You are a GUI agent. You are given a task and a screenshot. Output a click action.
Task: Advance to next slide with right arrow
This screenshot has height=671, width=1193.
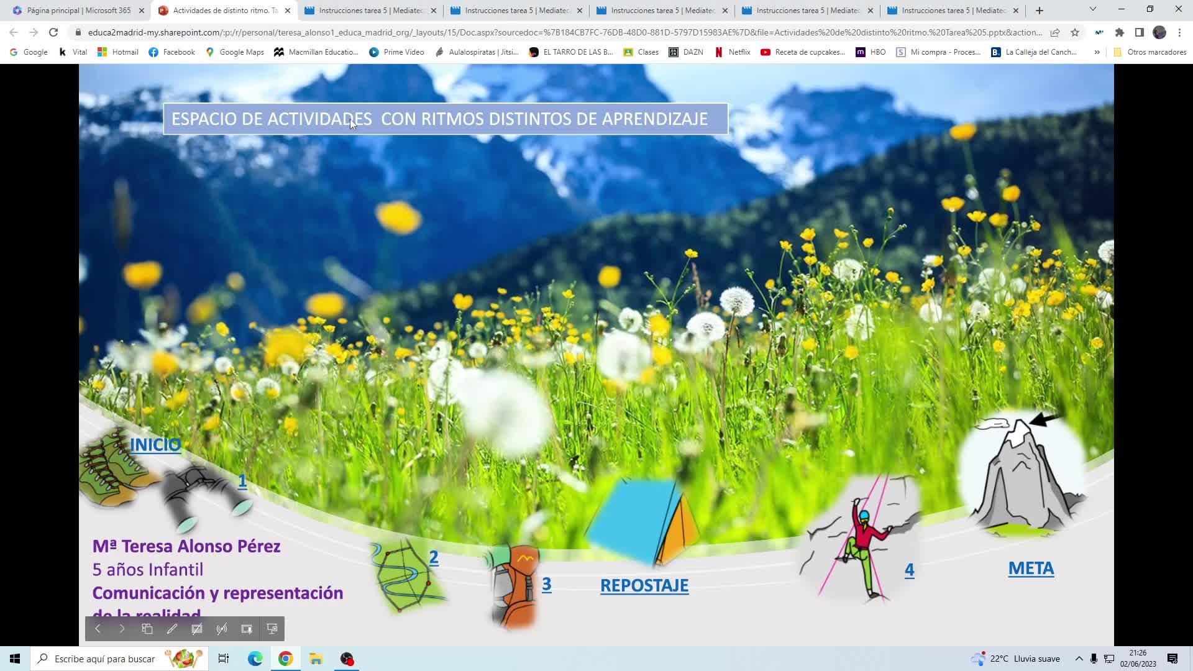(122, 629)
